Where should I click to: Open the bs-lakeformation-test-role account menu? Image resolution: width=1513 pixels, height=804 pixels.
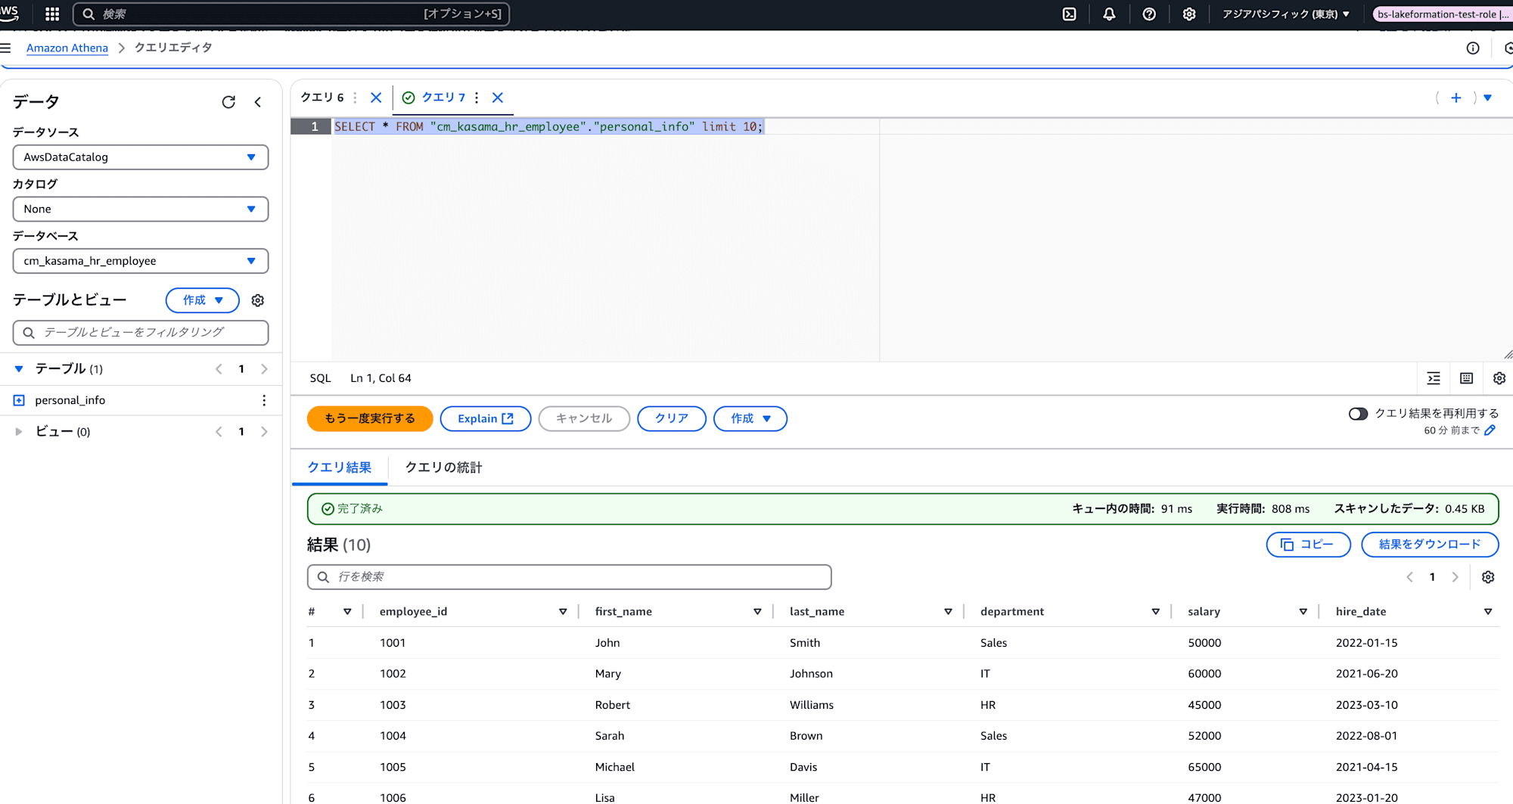click(x=1441, y=14)
